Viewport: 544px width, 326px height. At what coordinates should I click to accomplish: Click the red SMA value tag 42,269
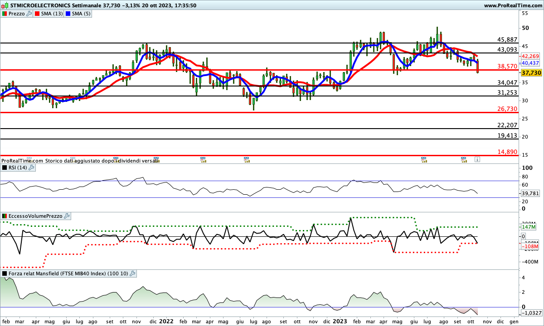(x=530, y=56)
